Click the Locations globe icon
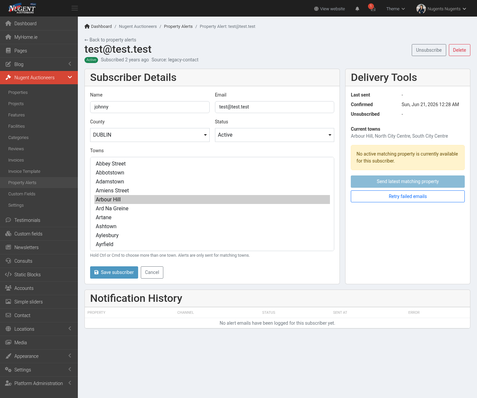 pos(8,329)
